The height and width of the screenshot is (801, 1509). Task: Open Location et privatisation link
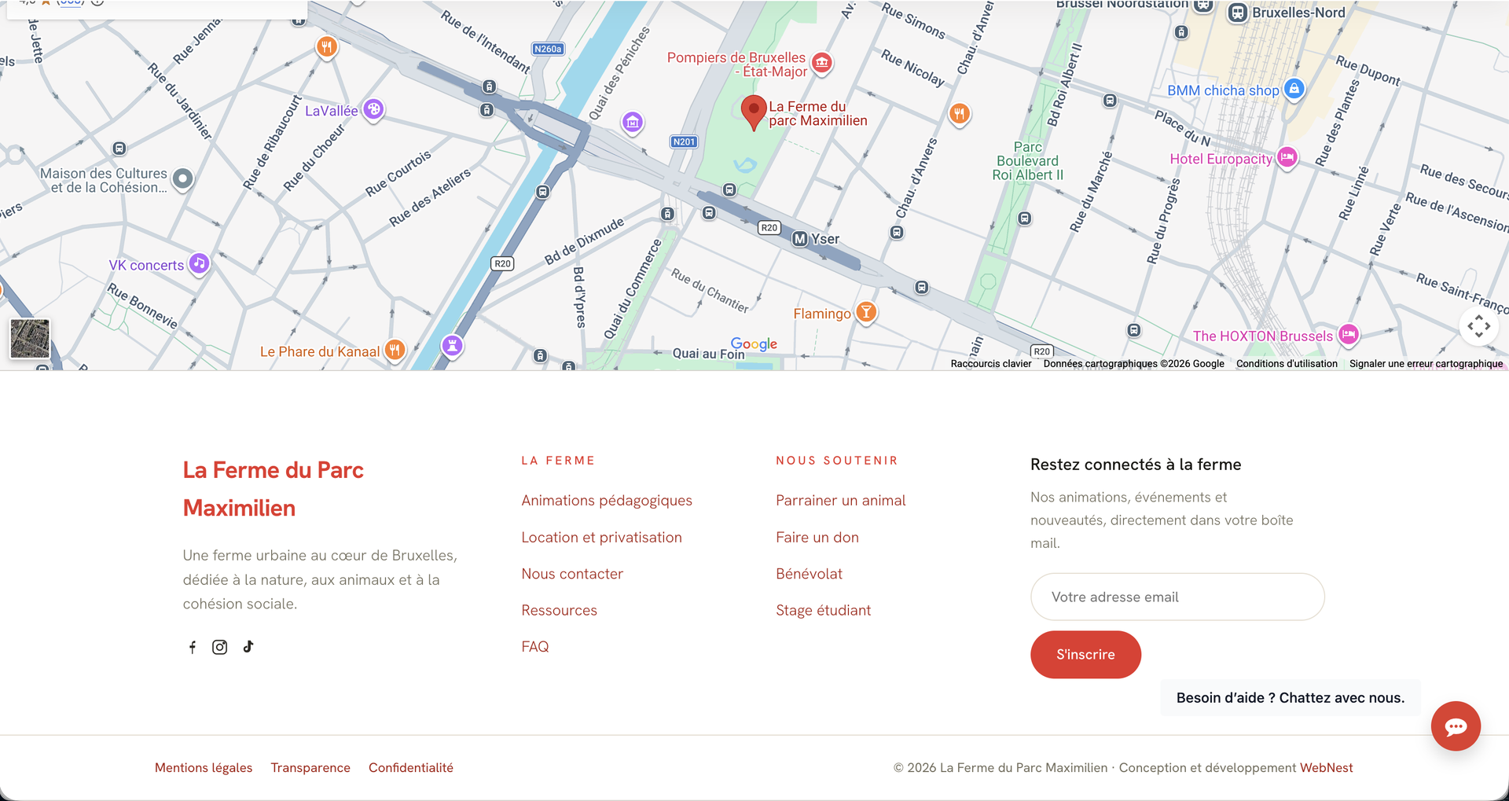[x=602, y=538]
